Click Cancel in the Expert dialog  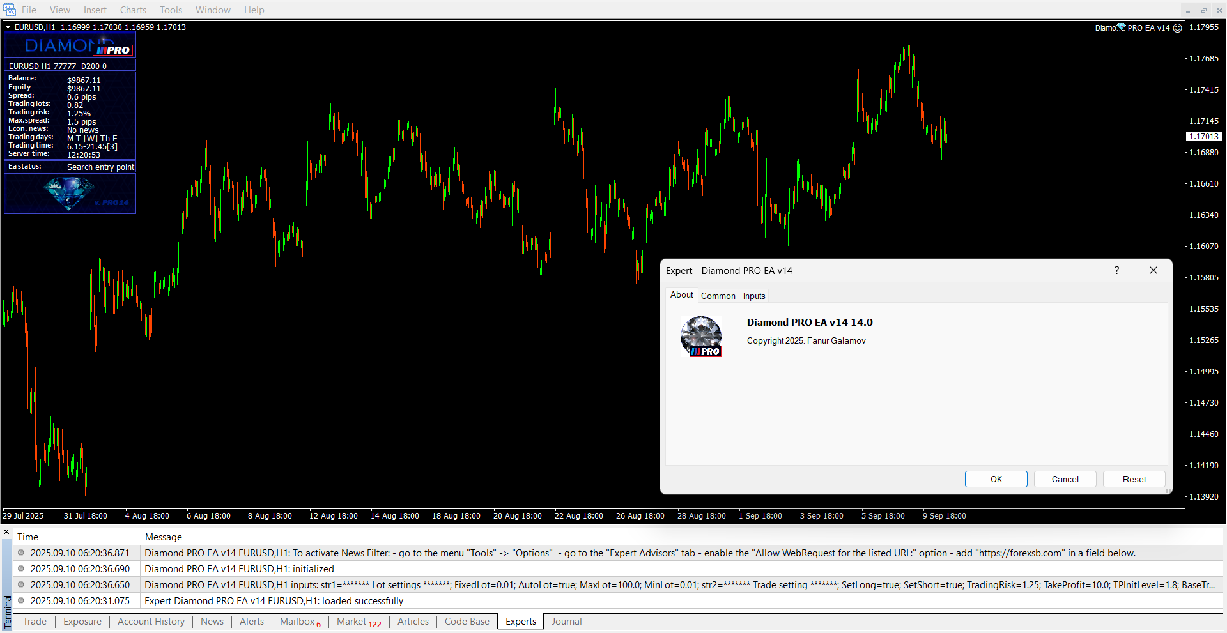[1065, 479]
